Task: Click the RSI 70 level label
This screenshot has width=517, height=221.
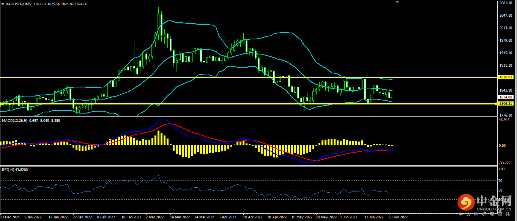Action: point(501,181)
